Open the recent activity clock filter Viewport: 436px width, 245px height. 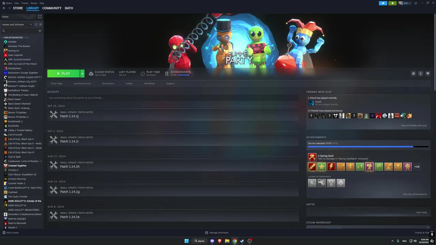[x=36, y=24]
